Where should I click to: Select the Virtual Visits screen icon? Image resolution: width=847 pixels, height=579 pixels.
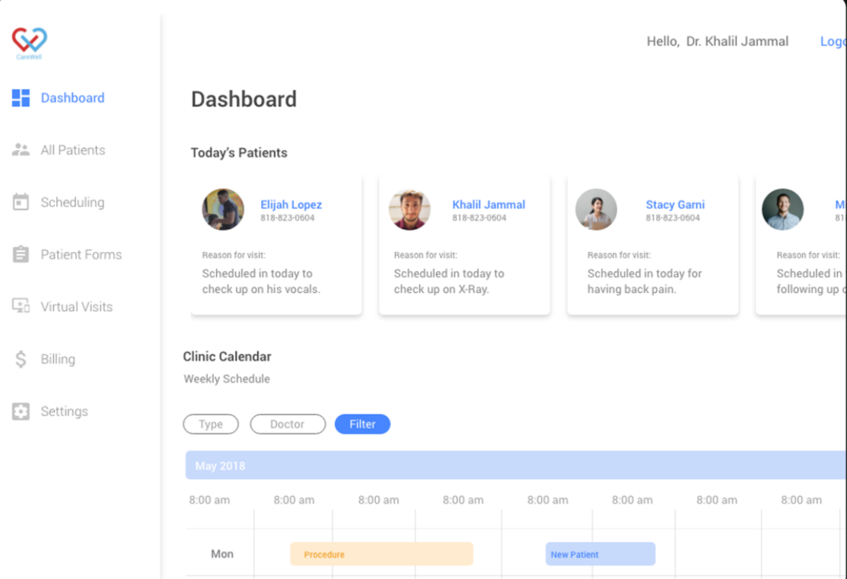[x=20, y=307]
